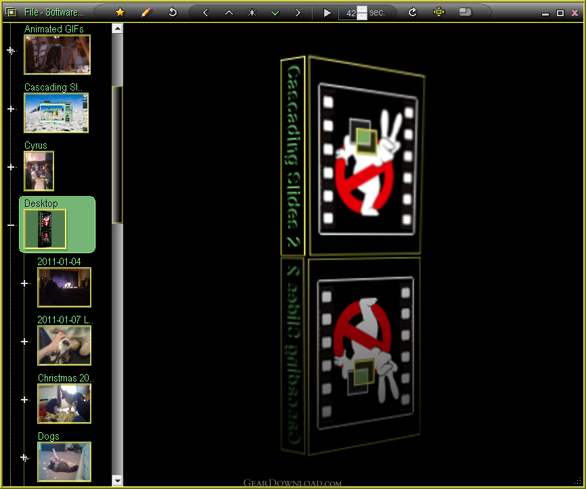
Task: Start slideshow with play button
Action: pyautogui.click(x=327, y=13)
